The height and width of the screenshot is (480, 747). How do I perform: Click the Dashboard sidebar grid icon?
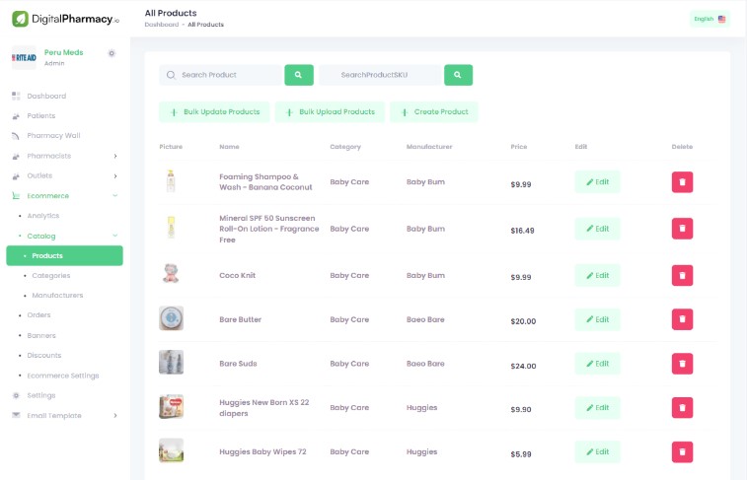point(16,96)
